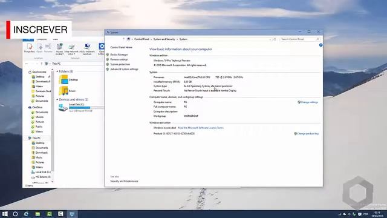Click chevron after Control Panel in breadcrumb
The height and width of the screenshot is (218, 387).
point(151,39)
